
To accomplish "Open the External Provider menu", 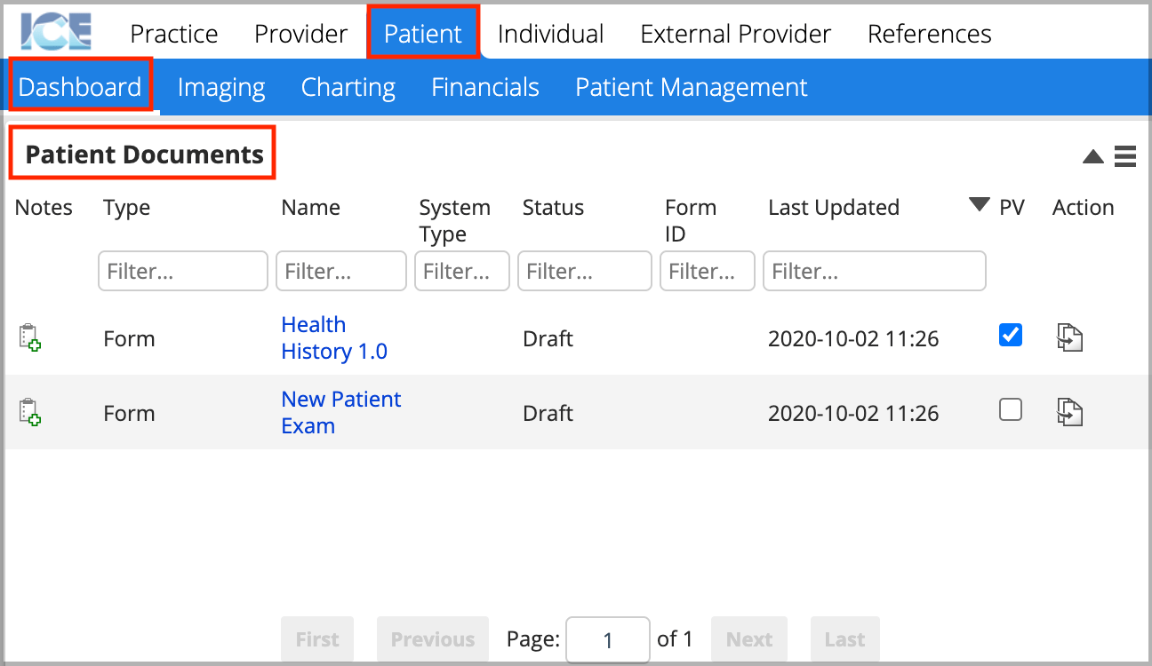I will tap(736, 34).
